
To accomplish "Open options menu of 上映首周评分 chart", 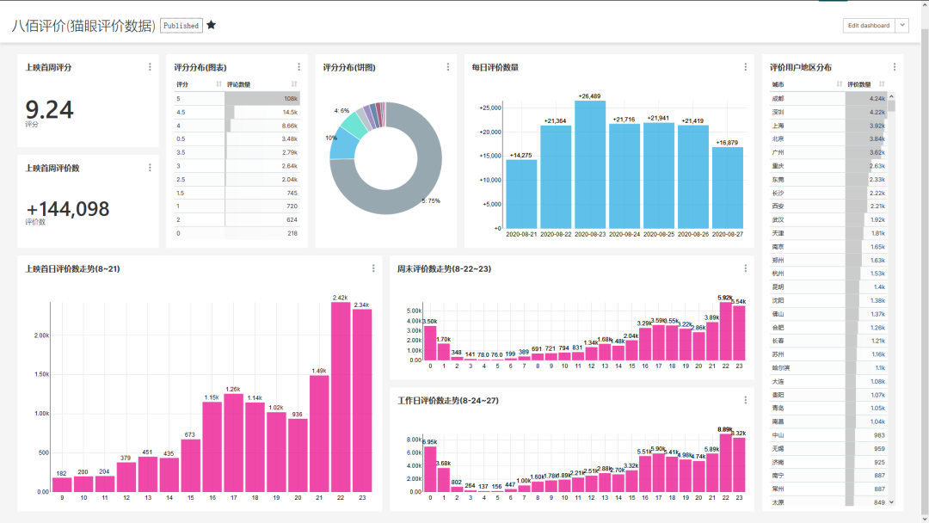I will click(150, 67).
